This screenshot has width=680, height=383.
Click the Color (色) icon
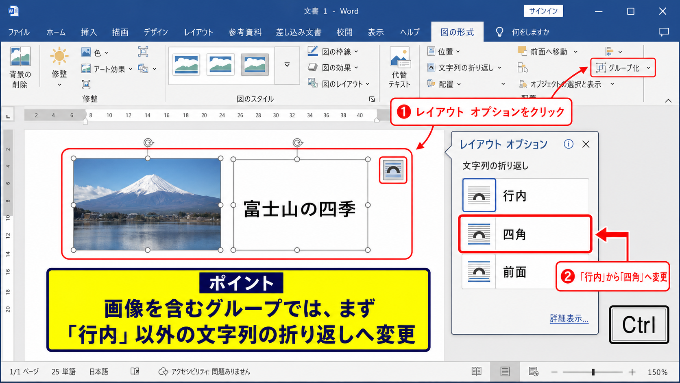click(86, 52)
